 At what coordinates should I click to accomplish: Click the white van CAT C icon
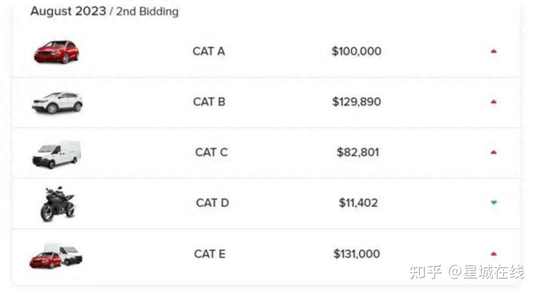pos(56,154)
